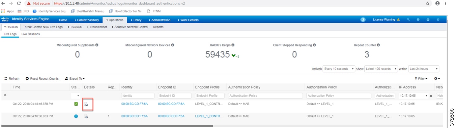This screenshot has width=456, height=128.
Task: Go back with the browser back arrow
Action: 4,3
